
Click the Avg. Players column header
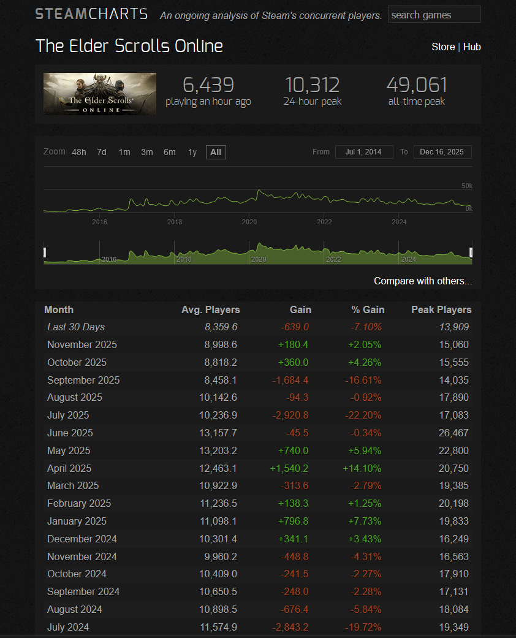tap(210, 310)
